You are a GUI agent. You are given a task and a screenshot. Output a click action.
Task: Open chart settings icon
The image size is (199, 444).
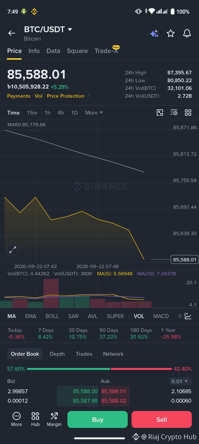(x=174, y=112)
